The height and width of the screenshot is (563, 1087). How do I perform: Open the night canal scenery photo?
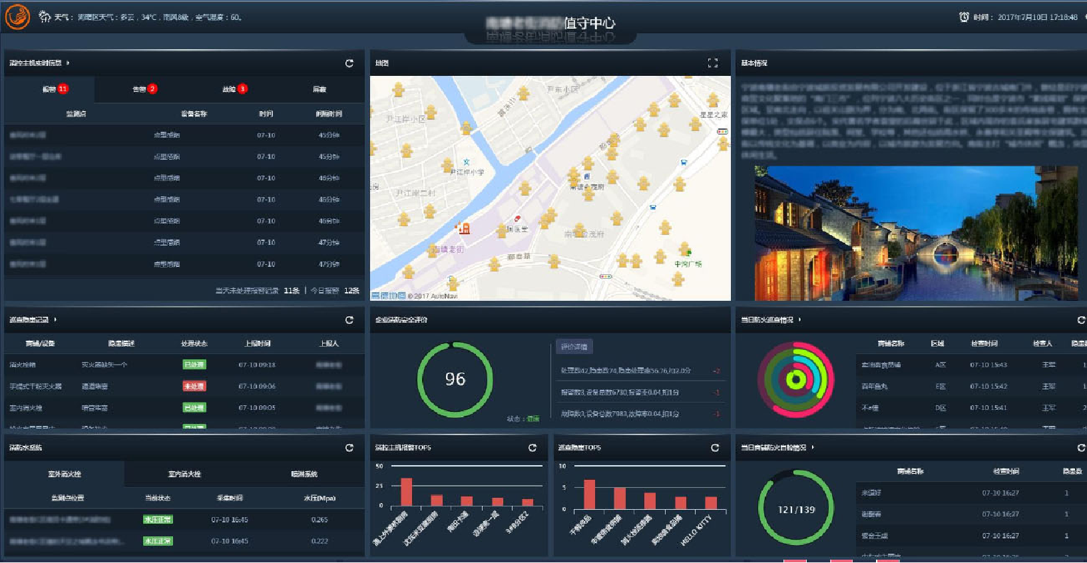tap(916, 233)
